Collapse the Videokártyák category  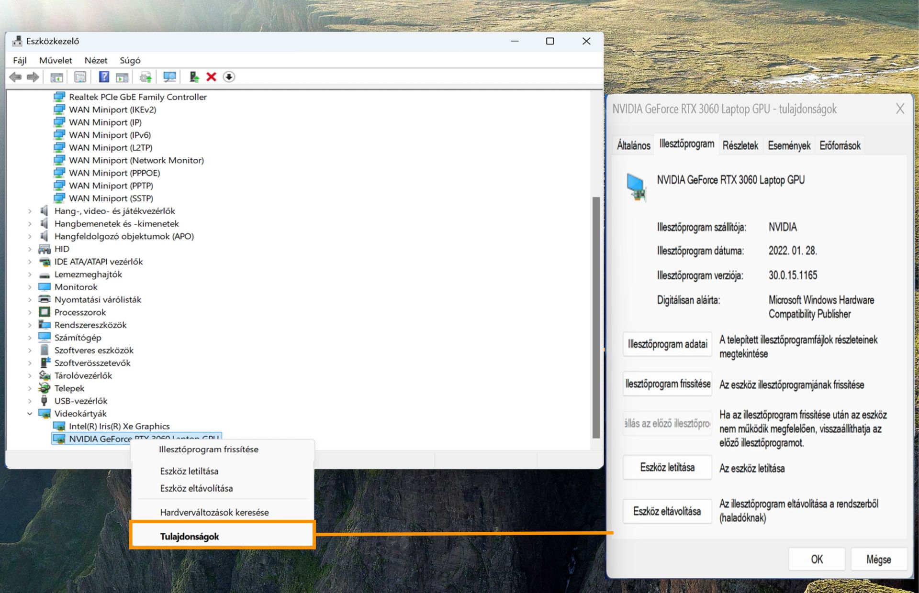pos(30,414)
